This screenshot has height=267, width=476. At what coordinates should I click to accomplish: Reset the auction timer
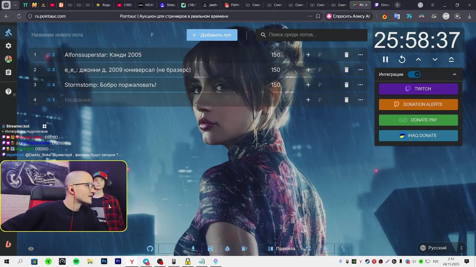(402, 59)
